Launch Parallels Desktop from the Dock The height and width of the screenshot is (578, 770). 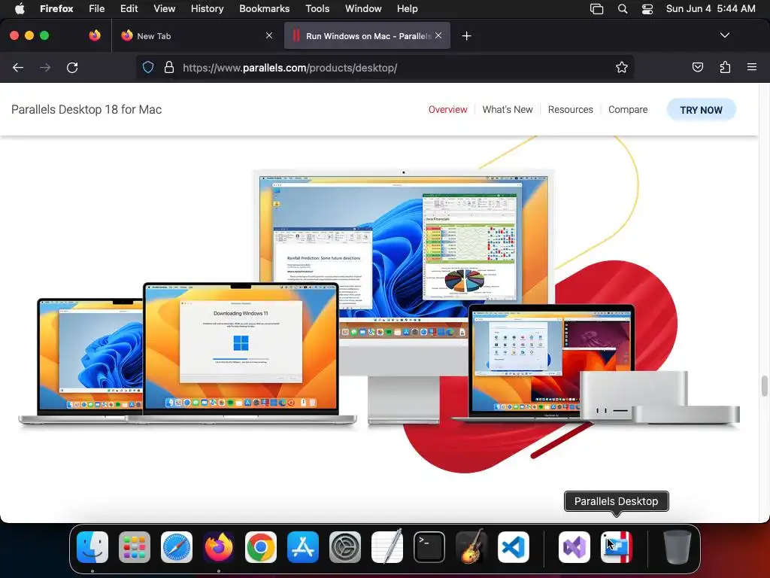617,546
